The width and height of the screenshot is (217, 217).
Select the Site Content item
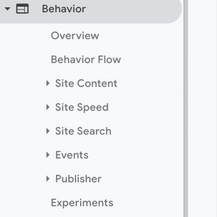click(86, 83)
